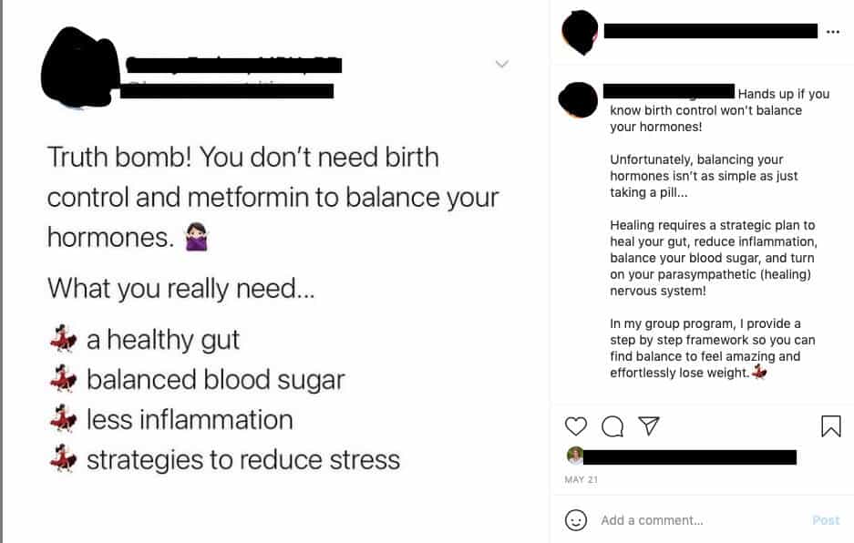The width and height of the screenshot is (854, 543).
Task: Open the emoji picker smiley face
Action: [576, 520]
